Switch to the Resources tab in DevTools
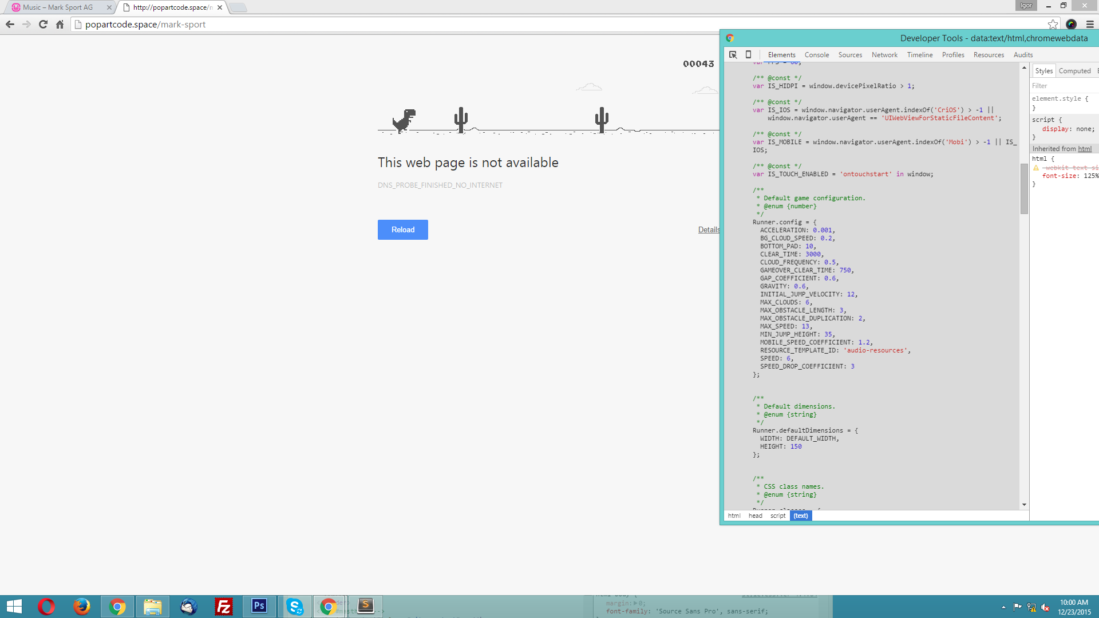The height and width of the screenshot is (618, 1099). 989,55
